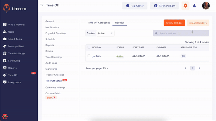This screenshot has height=121, width=216.
Task: Open settings gear icon
Action: (x=186, y=6)
